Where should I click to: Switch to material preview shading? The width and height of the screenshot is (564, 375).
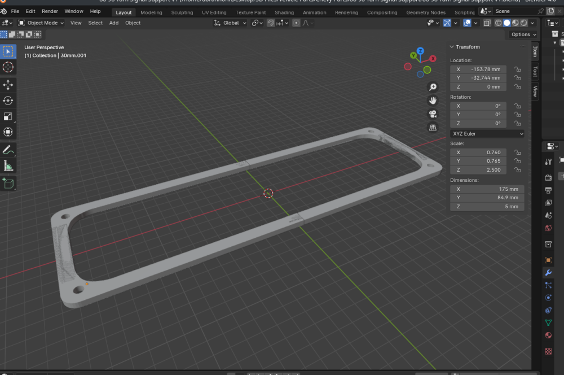point(515,23)
